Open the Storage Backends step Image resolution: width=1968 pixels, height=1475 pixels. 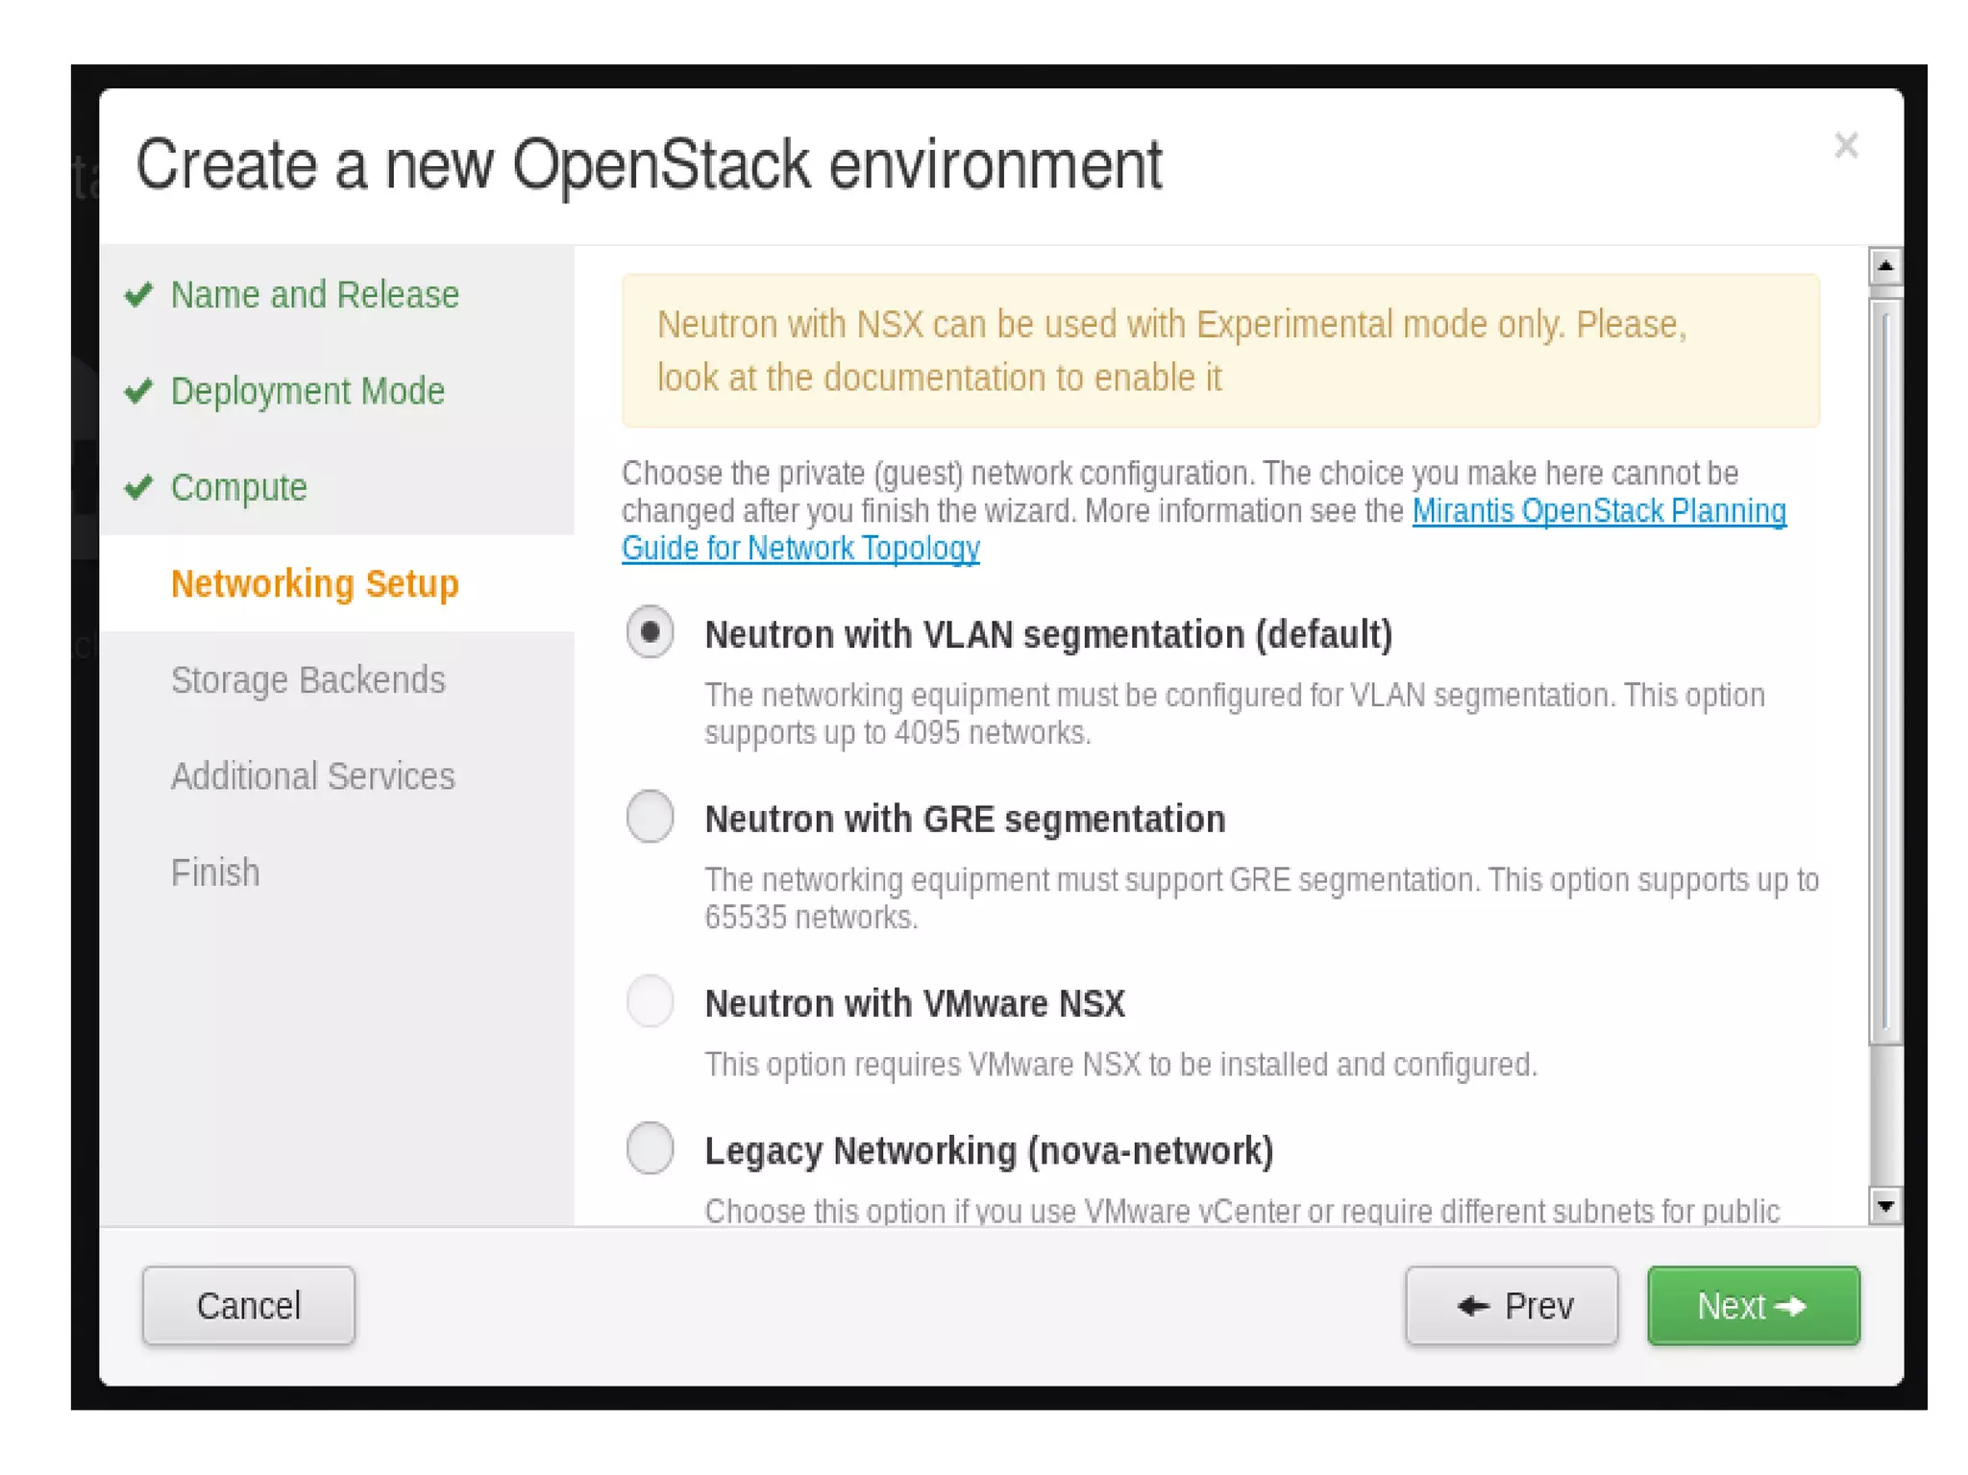[307, 680]
